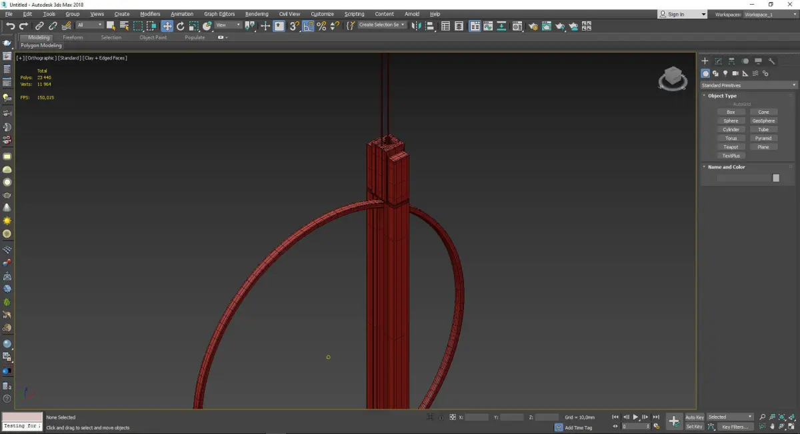Image resolution: width=800 pixels, height=434 pixels.
Task: Toggle the Spinner Snap button
Action: pos(335,26)
